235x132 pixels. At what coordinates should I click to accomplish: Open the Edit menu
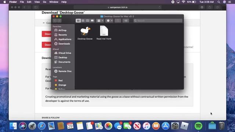click(x=29, y=2)
